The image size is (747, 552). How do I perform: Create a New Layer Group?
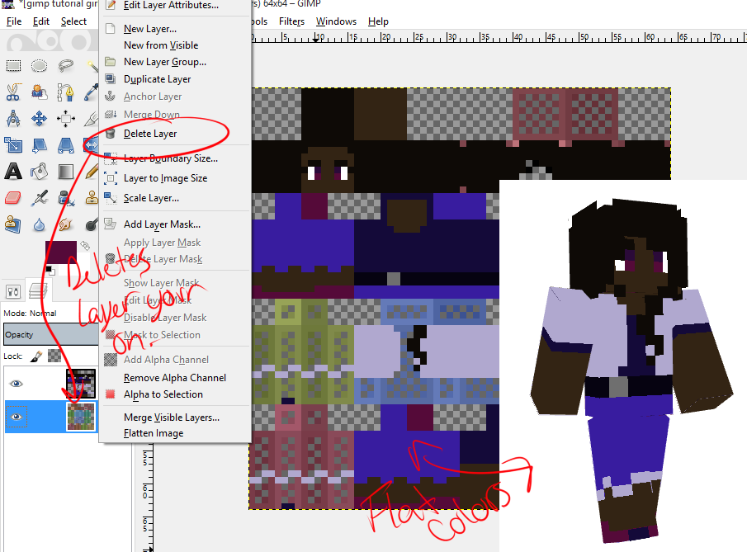coord(175,62)
